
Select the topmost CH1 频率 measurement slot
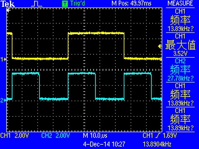pyautogui.click(x=180, y=20)
